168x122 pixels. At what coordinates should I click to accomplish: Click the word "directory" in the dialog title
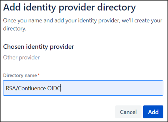117,7
